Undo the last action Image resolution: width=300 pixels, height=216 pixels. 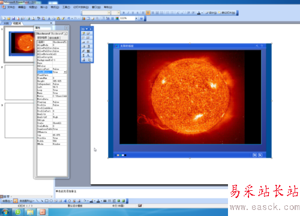pos(68,19)
